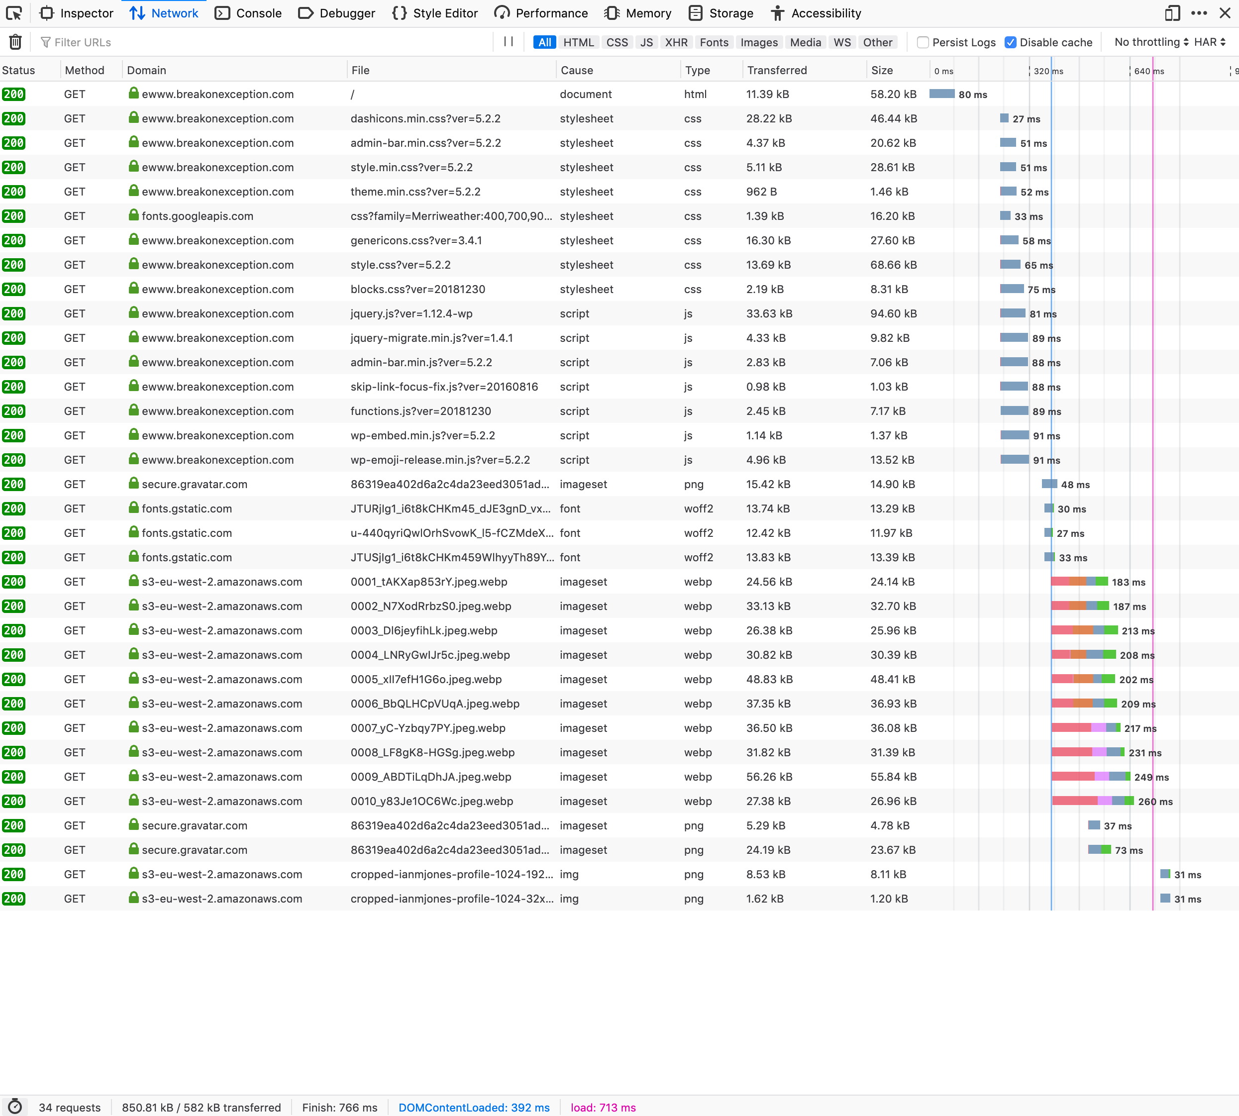1239x1116 pixels.
Task: Open the Inspector panel
Action: [76, 13]
